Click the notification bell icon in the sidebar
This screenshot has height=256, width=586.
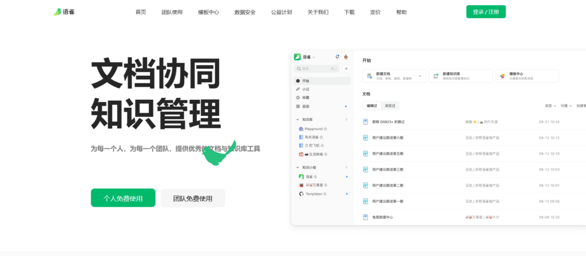[337, 57]
